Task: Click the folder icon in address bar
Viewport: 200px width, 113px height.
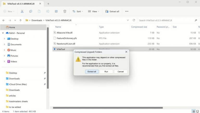Action: pos(27,20)
